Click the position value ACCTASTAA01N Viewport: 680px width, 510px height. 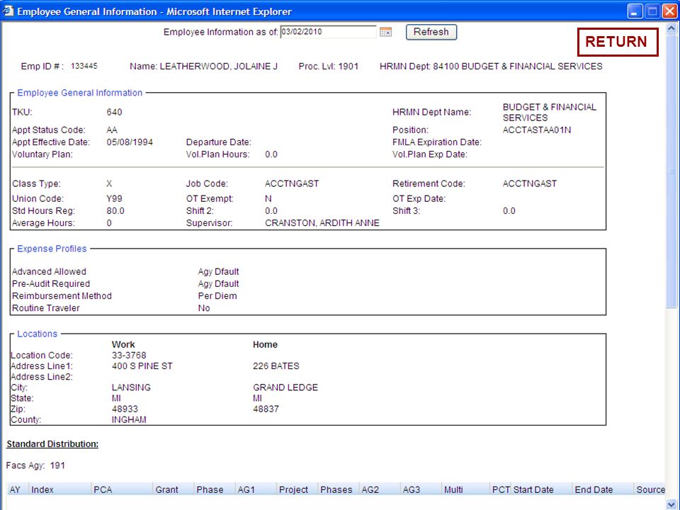coord(537,130)
